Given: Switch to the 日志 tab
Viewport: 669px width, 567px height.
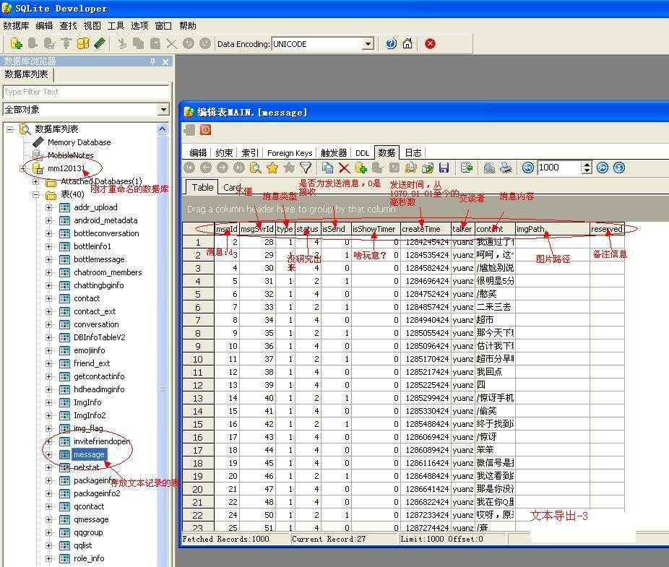Looking at the screenshot, I should coord(413,152).
